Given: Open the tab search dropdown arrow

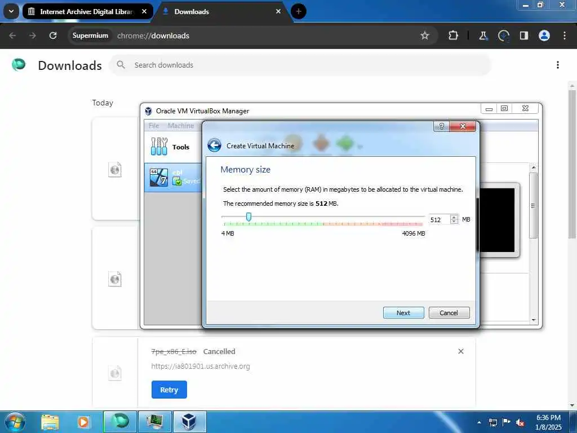Looking at the screenshot, I should (11, 11).
